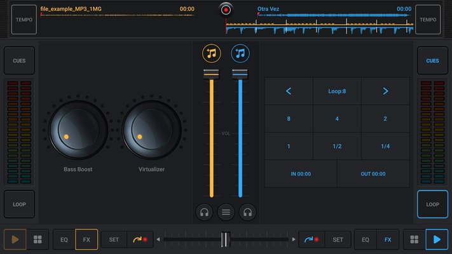Viewport: 452px width, 254px height.
Task: Set loop length to 1 beat
Action: pyautogui.click(x=289, y=146)
